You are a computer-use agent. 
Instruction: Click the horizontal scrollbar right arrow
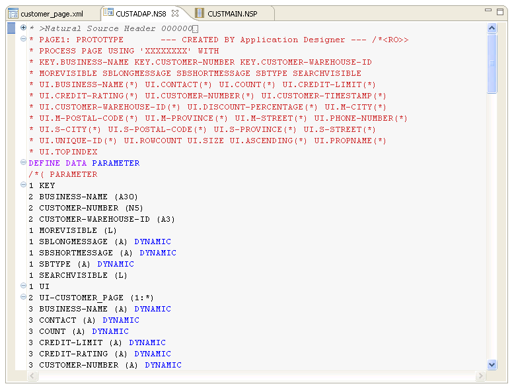pos(482,376)
